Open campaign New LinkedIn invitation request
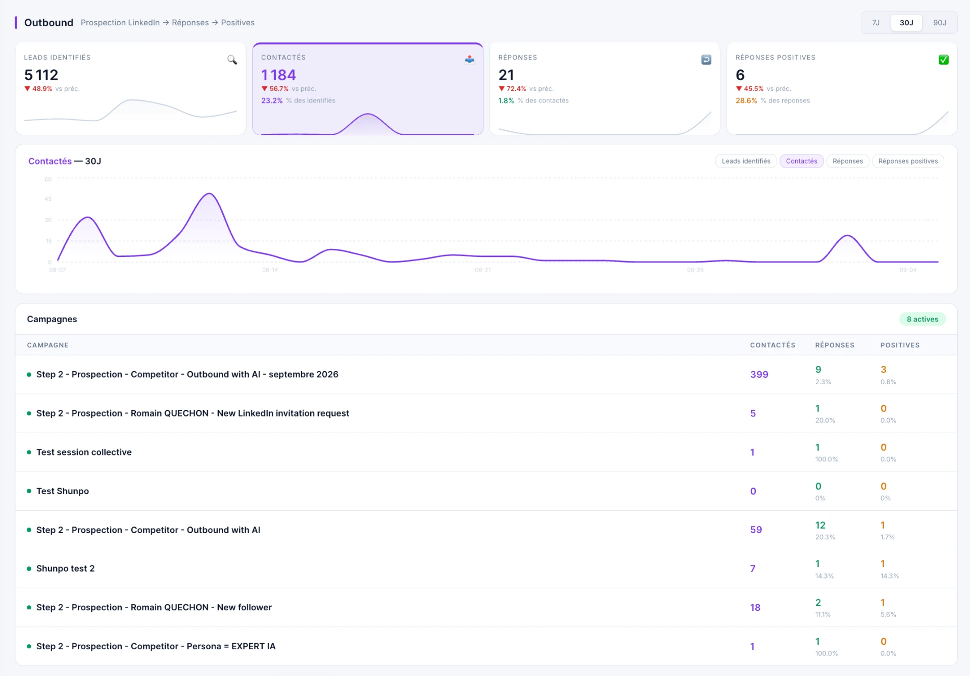The height and width of the screenshot is (676, 970). [486, 413]
